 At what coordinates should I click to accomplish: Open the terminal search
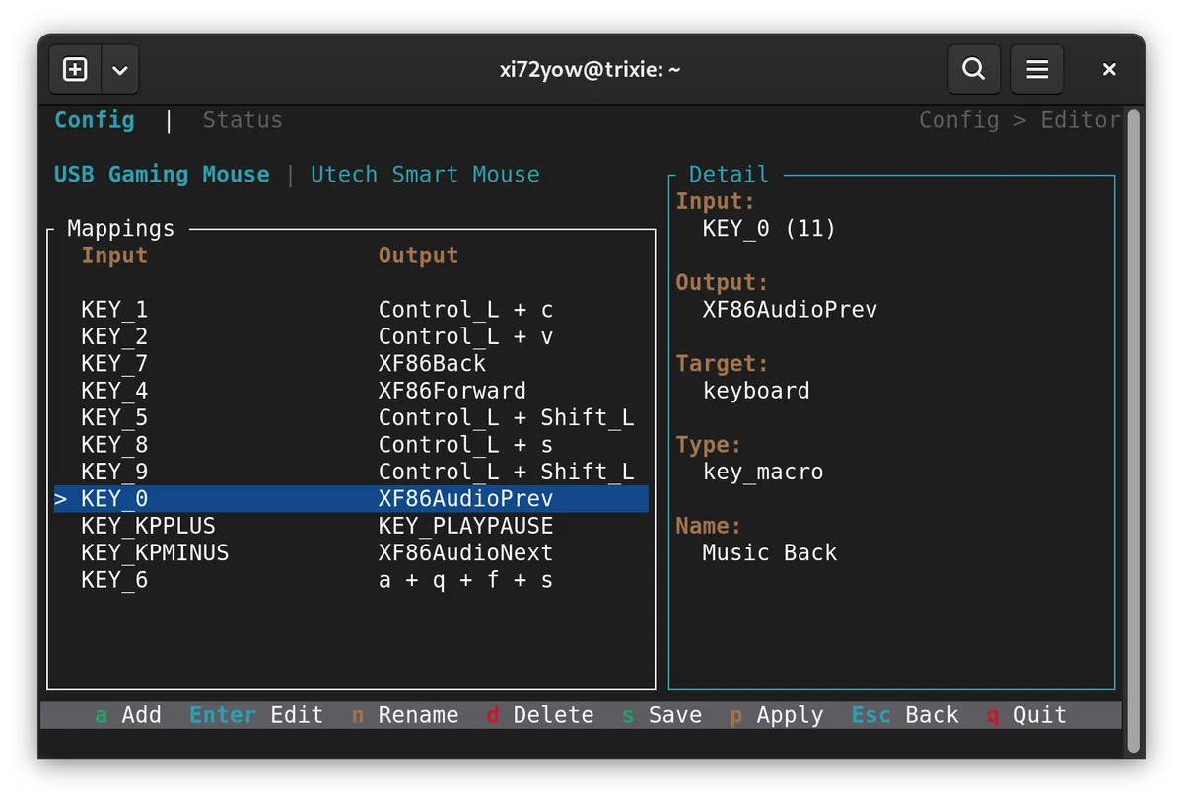974,69
